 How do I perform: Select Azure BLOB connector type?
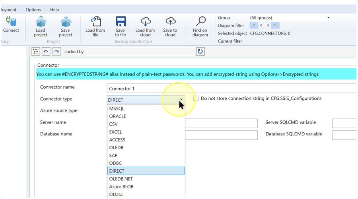[146, 187]
